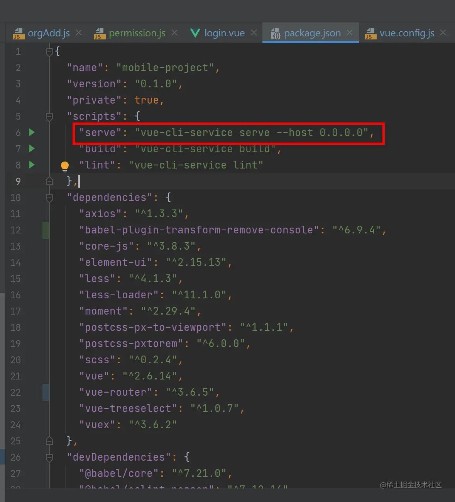Close the login.vue tab
Image resolution: width=455 pixels, height=502 pixels.
pyautogui.click(x=254, y=33)
